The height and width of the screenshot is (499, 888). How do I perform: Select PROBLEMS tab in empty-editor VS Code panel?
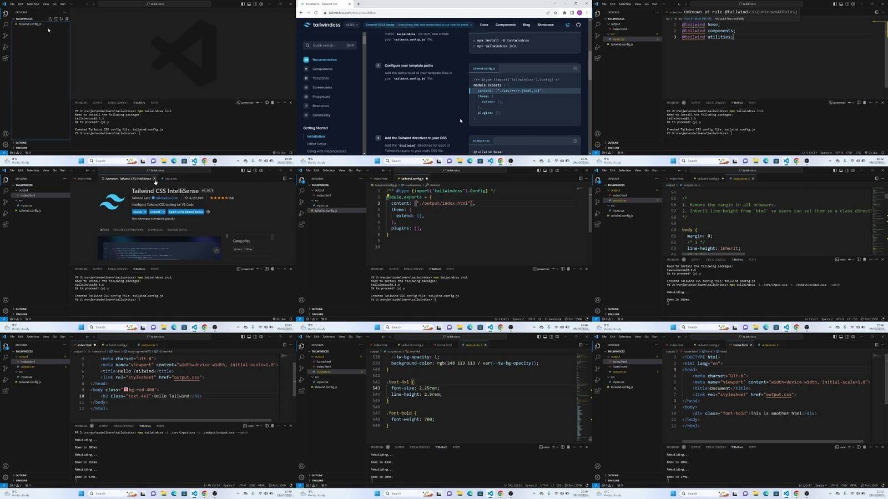point(81,103)
